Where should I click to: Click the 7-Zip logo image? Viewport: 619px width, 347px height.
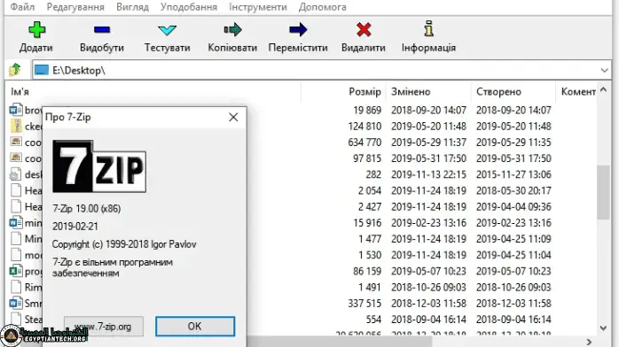pos(99,166)
